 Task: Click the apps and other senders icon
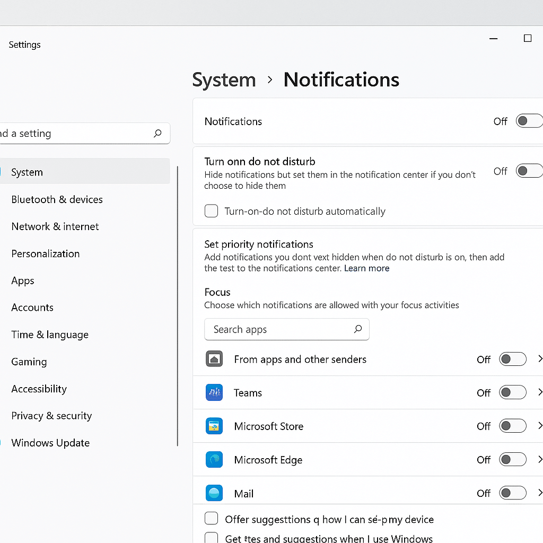click(214, 359)
